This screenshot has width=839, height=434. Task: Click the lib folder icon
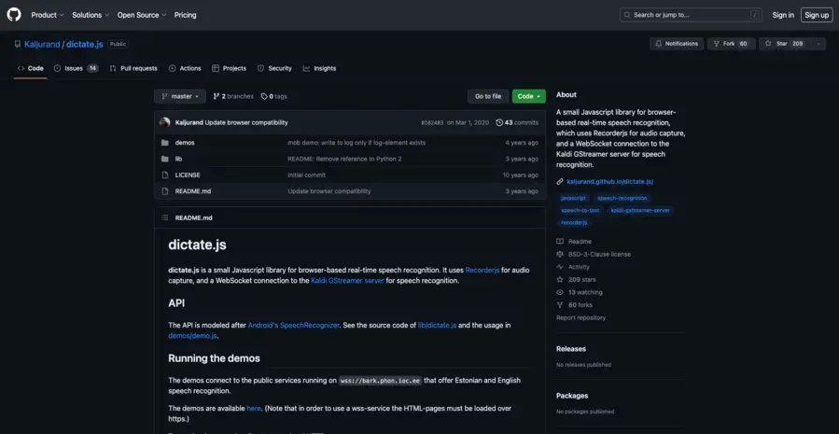[165, 159]
